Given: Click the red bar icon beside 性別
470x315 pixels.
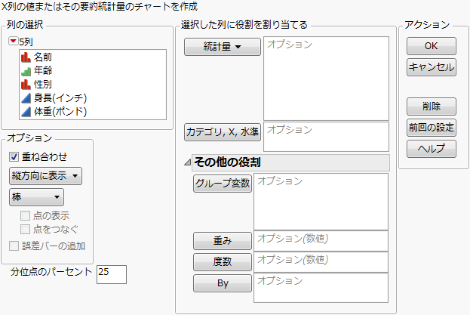Looking at the screenshot, I should point(26,84).
